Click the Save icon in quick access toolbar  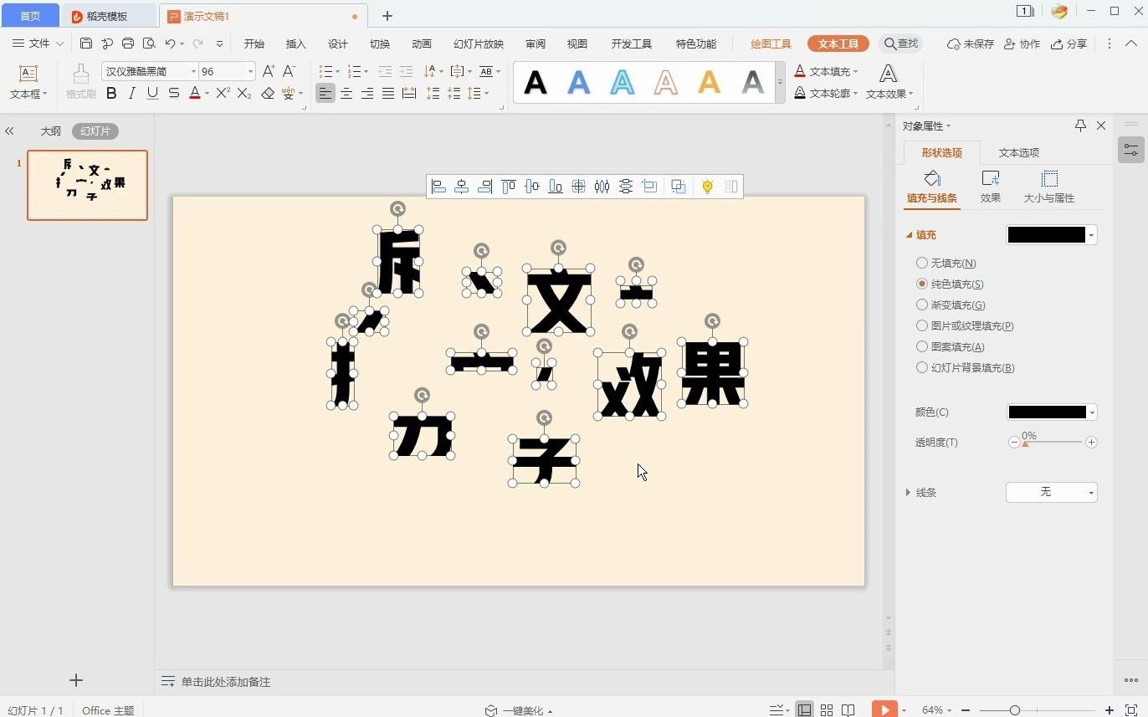coord(86,44)
